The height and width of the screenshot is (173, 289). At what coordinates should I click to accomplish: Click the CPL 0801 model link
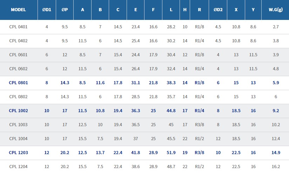click(x=18, y=83)
